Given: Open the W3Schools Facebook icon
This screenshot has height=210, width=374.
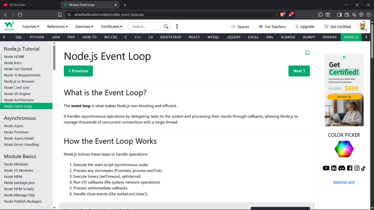Looking at the screenshot, I should 350,168.
